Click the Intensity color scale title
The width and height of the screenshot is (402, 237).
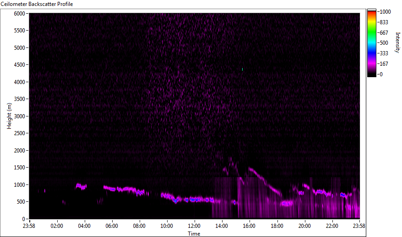397,42
